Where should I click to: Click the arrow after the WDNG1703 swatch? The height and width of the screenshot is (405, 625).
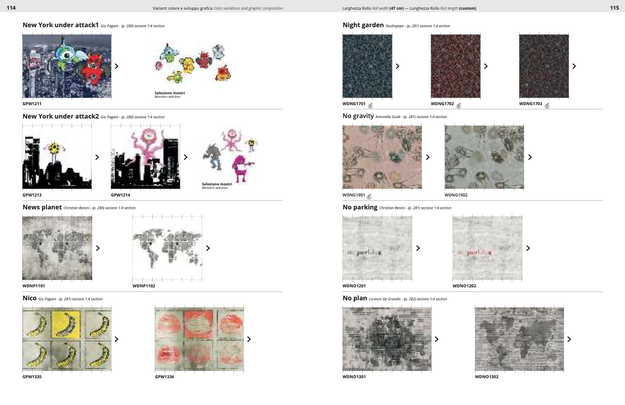coord(574,66)
